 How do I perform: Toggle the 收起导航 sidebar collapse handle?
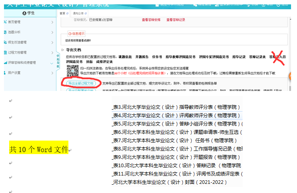(x=58, y=61)
